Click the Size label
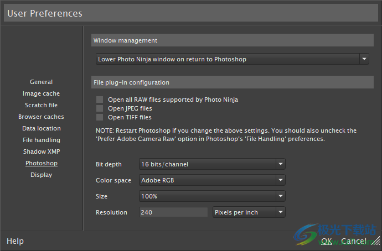Viewport: 382px width, 251px height. click(x=101, y=196)
